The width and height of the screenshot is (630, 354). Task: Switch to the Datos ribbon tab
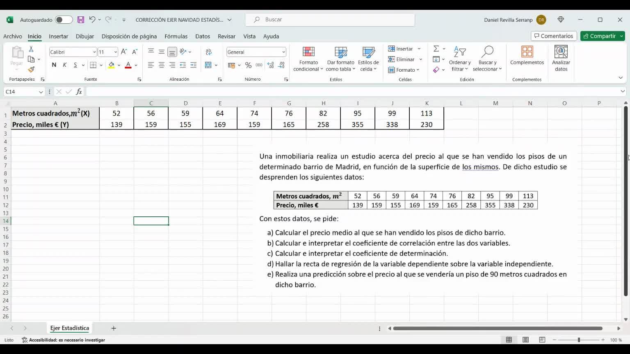[x=203, y=36]
